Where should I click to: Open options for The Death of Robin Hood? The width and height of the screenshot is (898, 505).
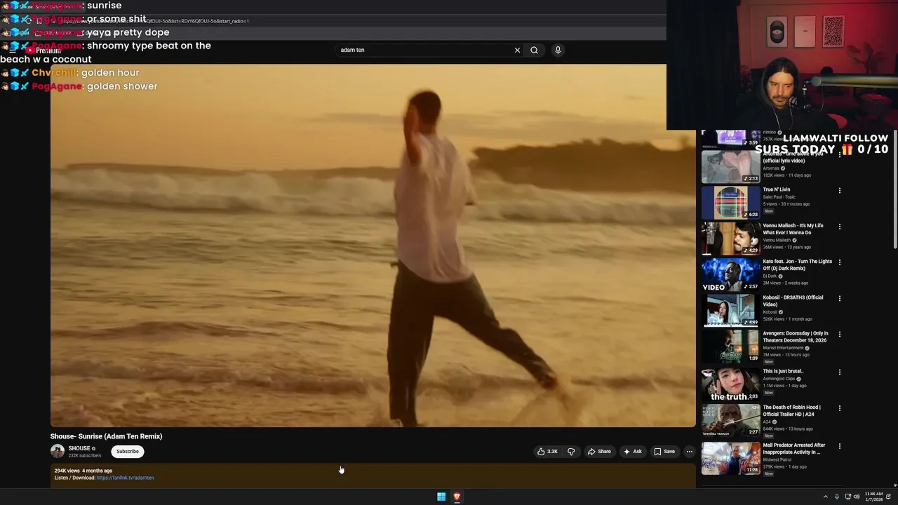click(x=840, y=408)
